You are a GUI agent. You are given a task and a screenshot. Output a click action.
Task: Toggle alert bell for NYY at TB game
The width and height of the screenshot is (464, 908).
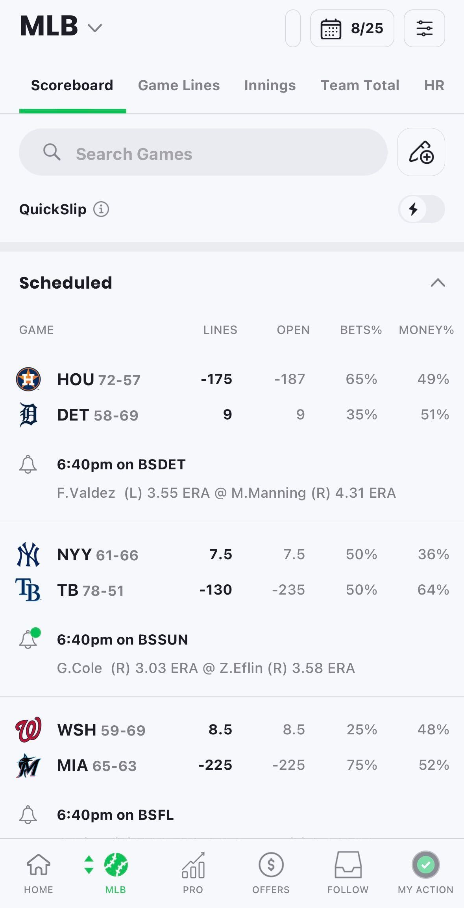click(28, 639)
